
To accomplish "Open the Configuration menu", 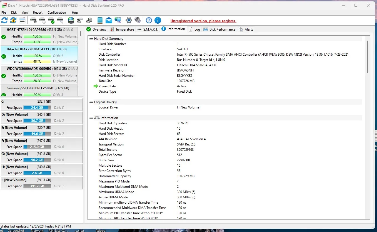I will (57, 13).
